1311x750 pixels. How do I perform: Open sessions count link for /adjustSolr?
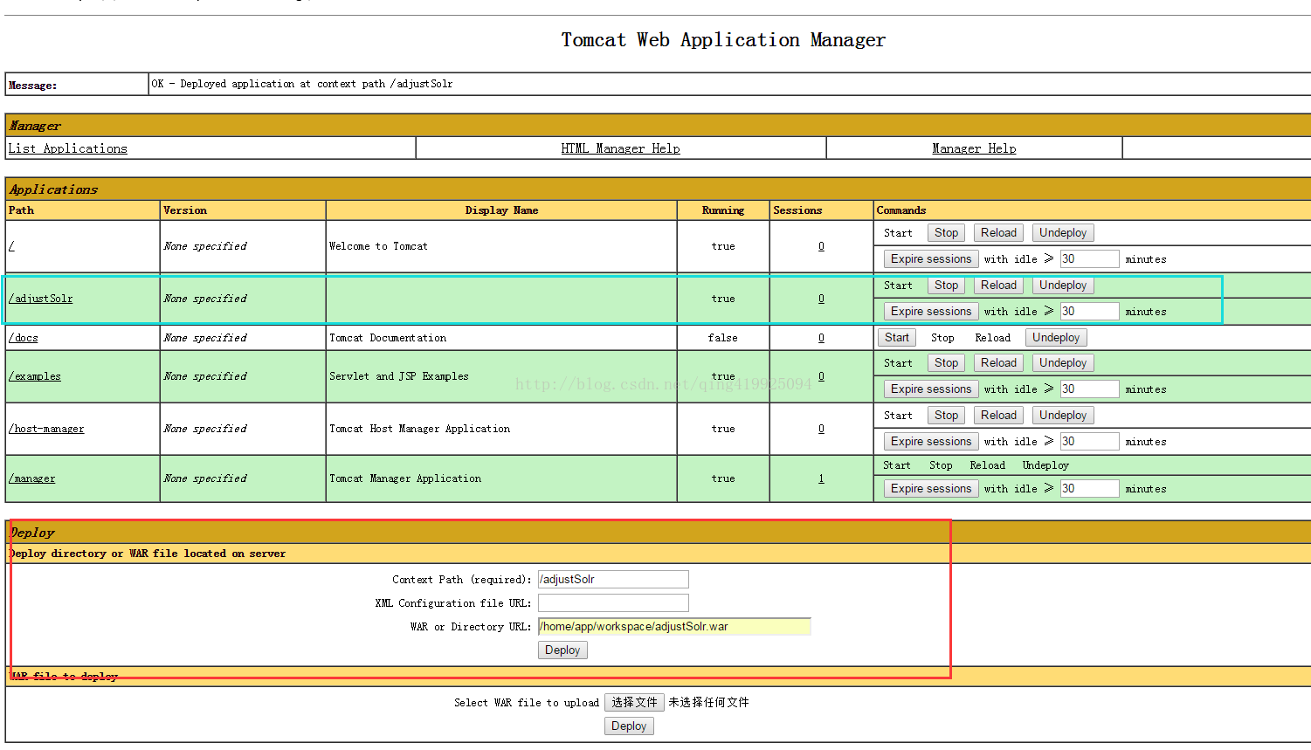tap(821, 299)
